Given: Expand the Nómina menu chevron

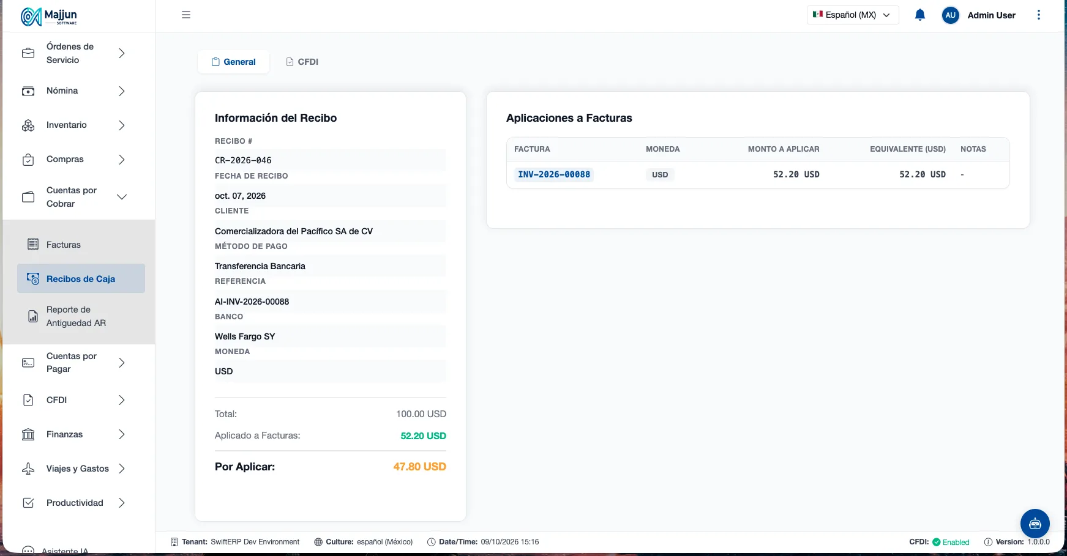Looking at the screenshot, I should pyautogui.click(x=122, y=91).
